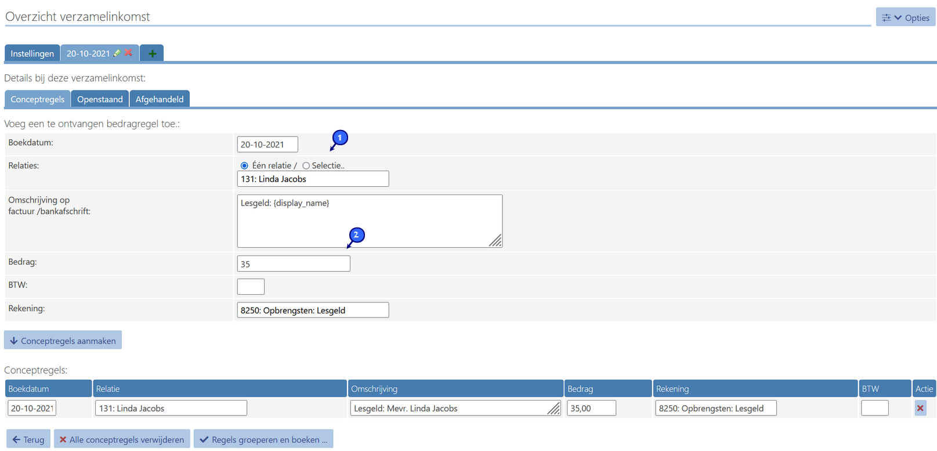This screenshot has width=937, height=451.
Task: Go back with the Terug button
Action: click(x=28, y=439)
